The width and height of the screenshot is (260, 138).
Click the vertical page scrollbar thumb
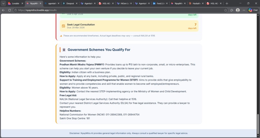pos(258,124)
